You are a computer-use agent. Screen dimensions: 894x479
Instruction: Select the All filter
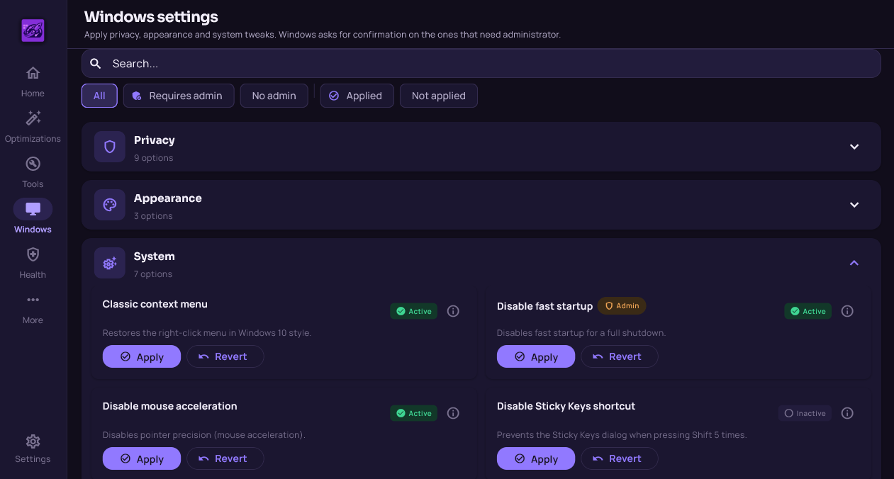tap(99, 96)
